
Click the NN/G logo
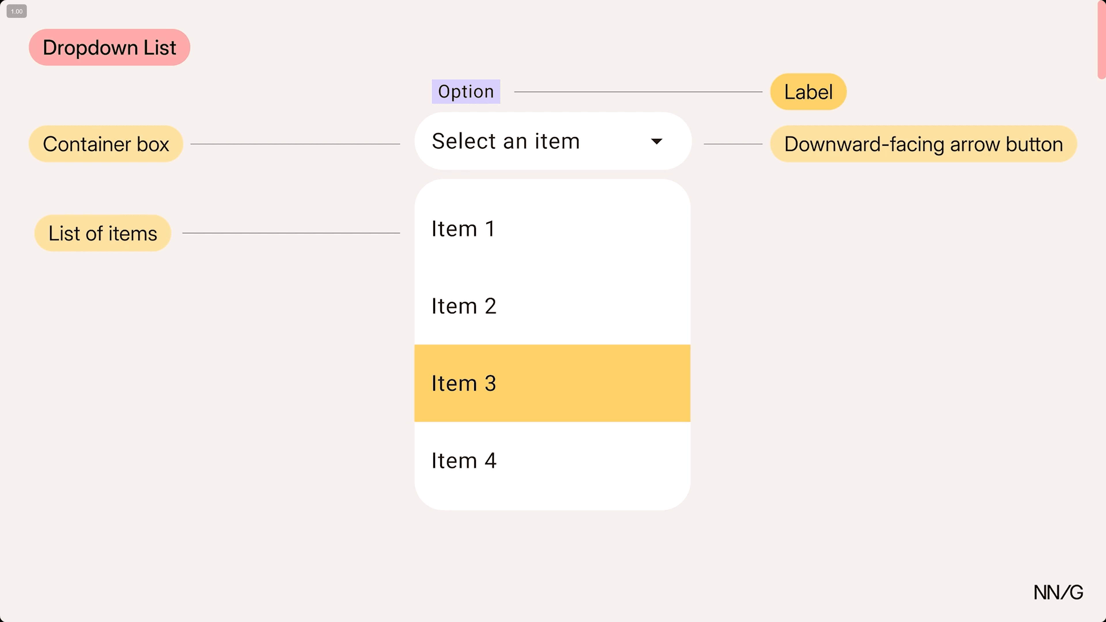[x=1058, y=592]
